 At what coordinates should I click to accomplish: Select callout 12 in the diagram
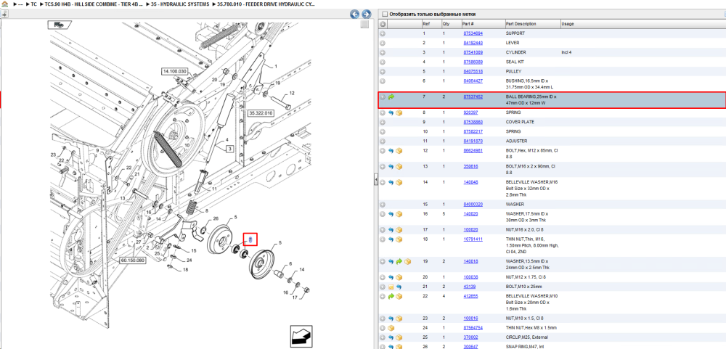click(x=292, y=94)
